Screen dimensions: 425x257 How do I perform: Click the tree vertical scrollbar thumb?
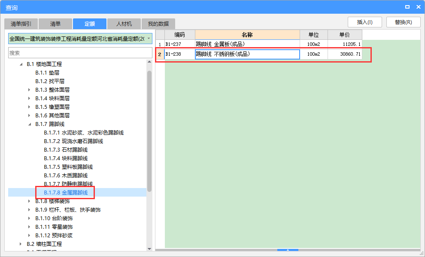[x=149, y=131]
